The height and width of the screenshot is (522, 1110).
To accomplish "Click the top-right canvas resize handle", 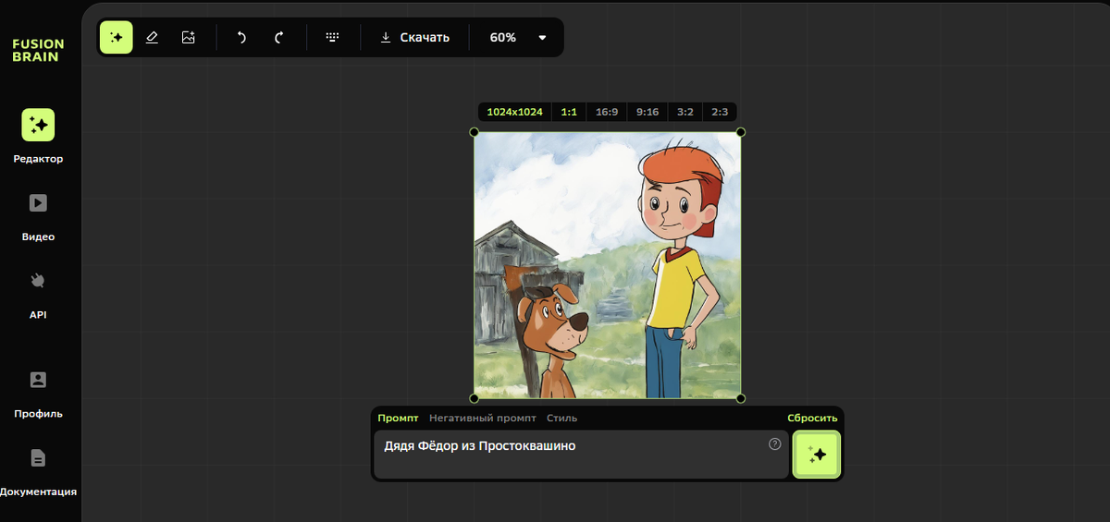I will point(741,132).
